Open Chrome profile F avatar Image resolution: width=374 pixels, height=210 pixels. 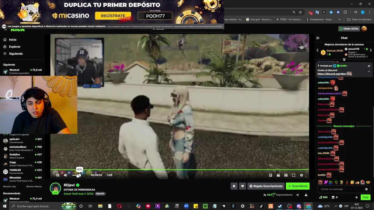coord(363,12)
